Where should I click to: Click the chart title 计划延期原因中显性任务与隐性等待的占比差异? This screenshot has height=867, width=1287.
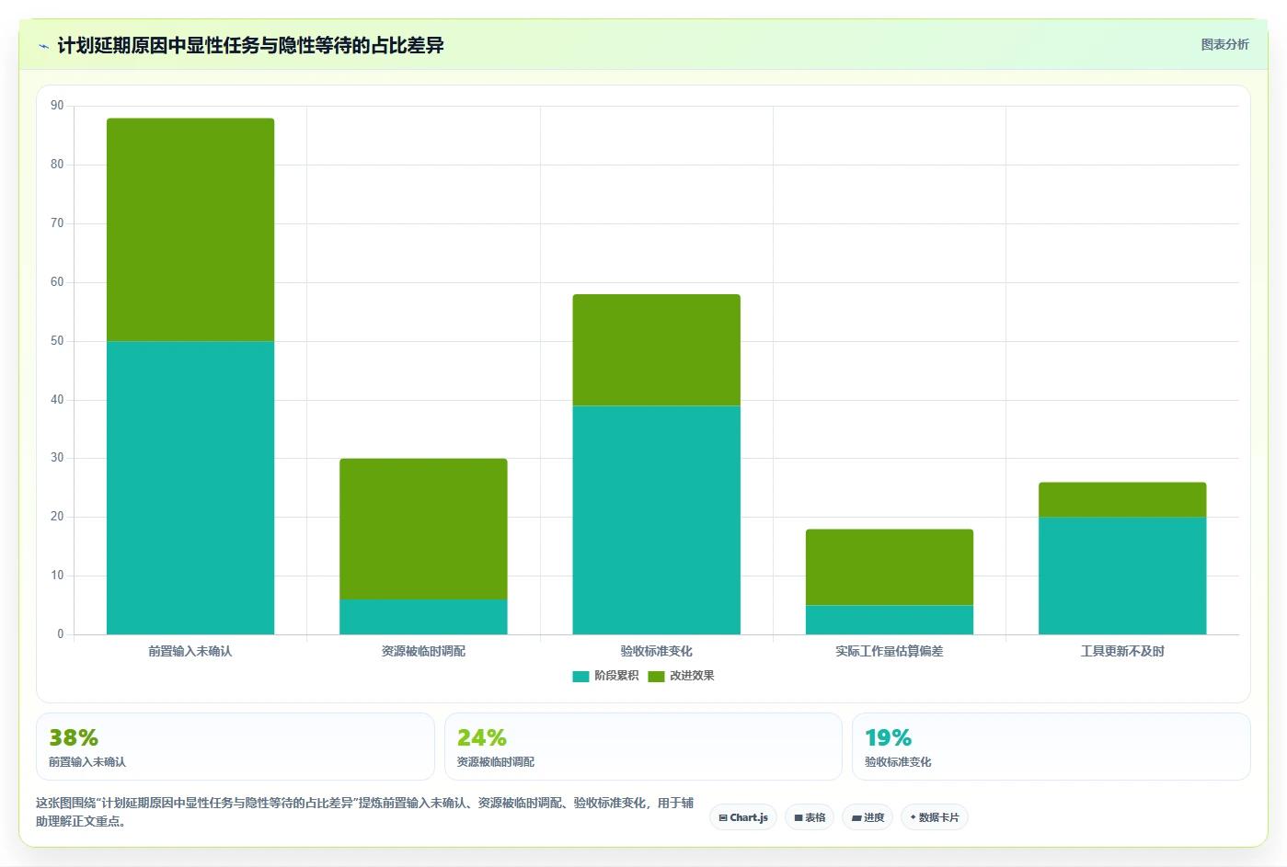pos(250,46)
